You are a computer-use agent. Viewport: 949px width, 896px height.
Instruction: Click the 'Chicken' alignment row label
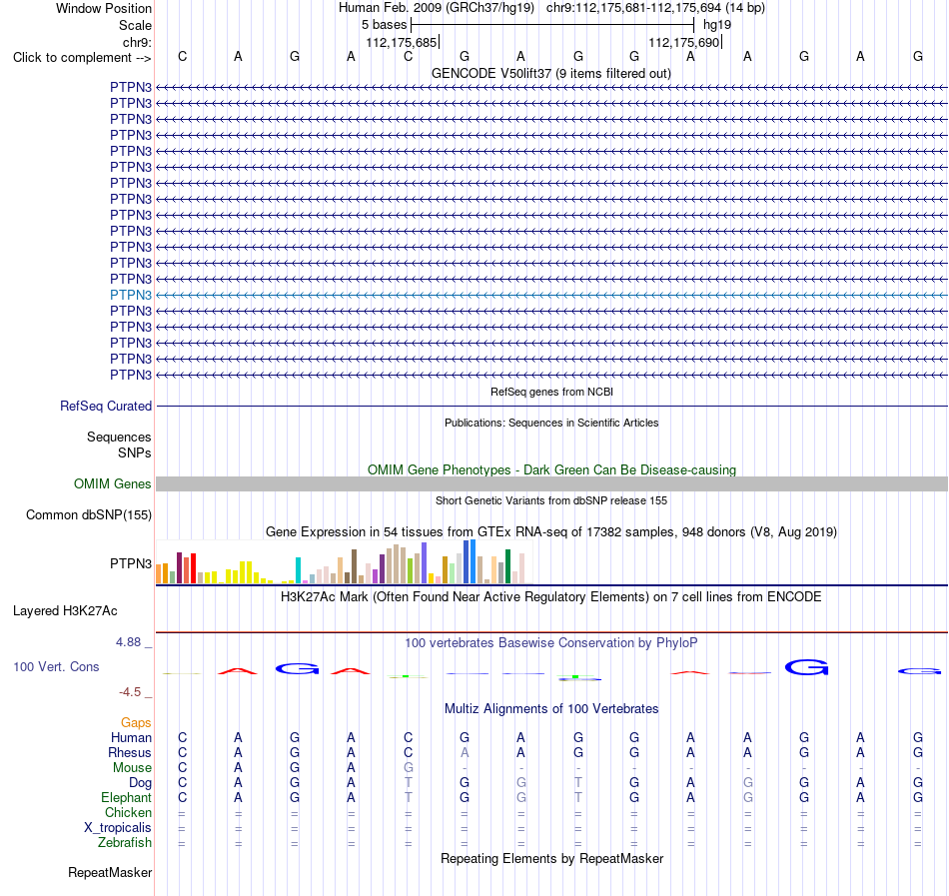coord(128,812)
